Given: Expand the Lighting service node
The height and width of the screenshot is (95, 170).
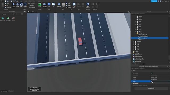Looking at the screenshot, I should point(132,53).
